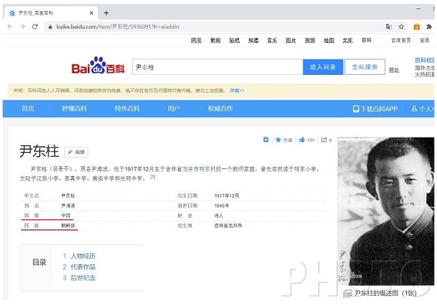The width and height of the screenshot is (437, 305).
Task: Click the 个人中心 user icon
Action: (414, 108)
